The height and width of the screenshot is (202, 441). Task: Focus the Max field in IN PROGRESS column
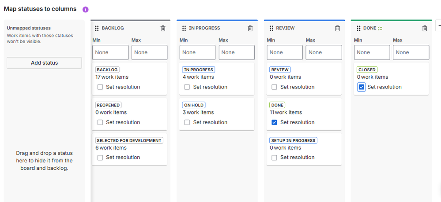237,52
